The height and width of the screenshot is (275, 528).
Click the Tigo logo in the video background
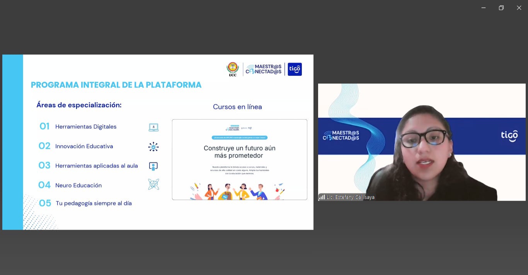tap(509, 136)
